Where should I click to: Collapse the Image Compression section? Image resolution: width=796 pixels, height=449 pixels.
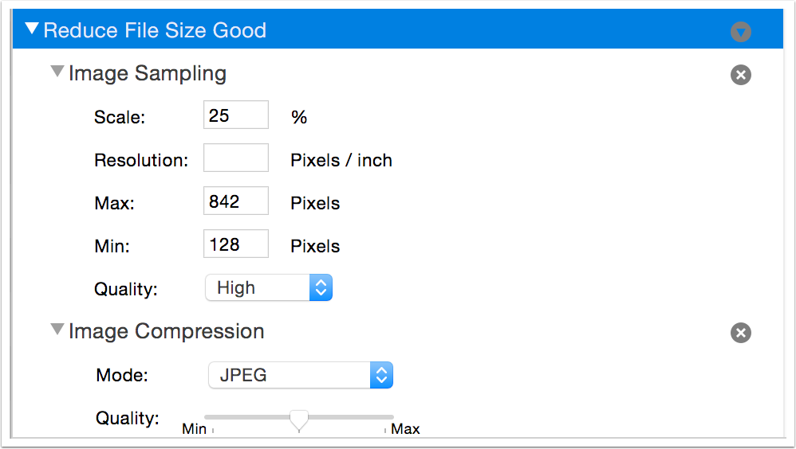57,330
